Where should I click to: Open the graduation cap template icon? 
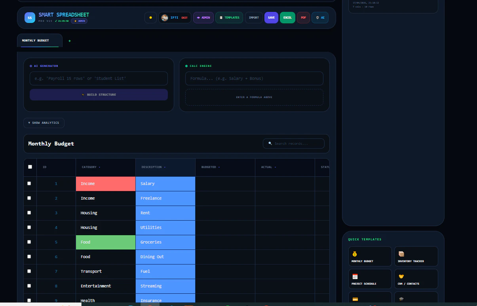[401, 299]
